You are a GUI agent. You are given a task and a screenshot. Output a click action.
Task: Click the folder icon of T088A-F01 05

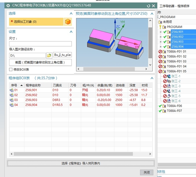coord(164,71)
